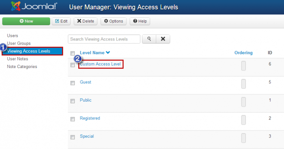Go to User Groups in the sidebar

19,43
